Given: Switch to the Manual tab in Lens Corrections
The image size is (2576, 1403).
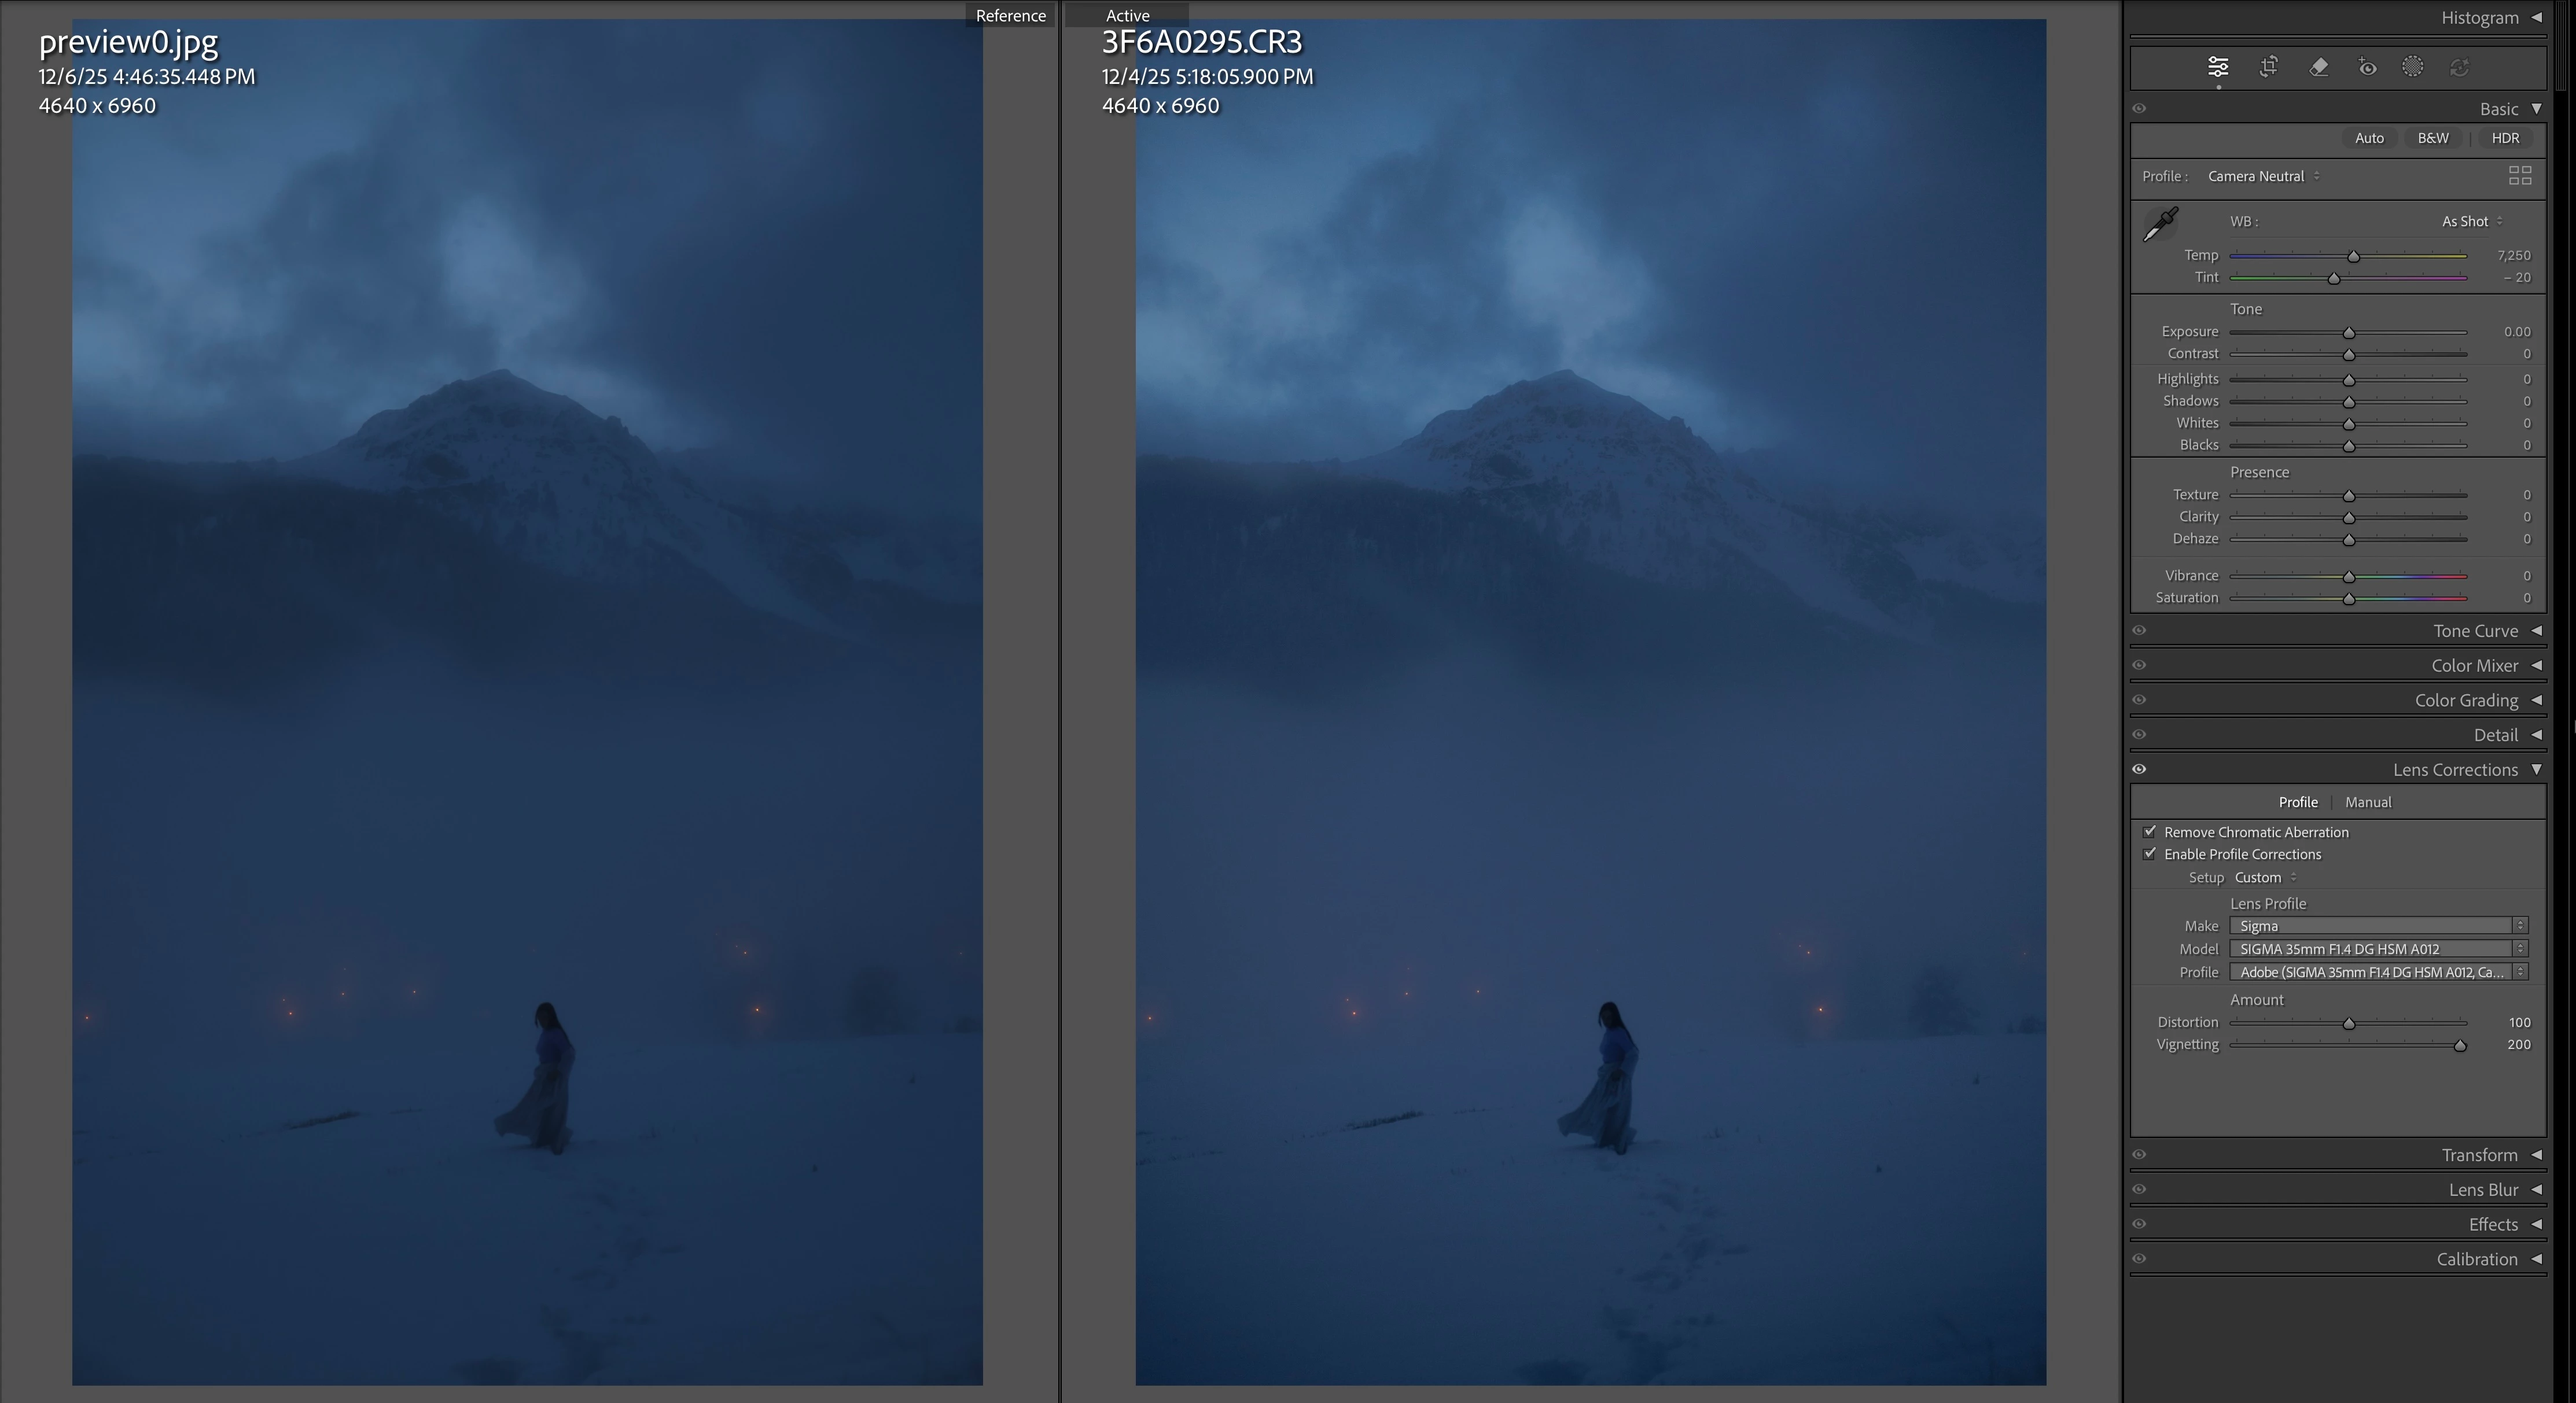Looking at the screenshot, I should 2367,802.
